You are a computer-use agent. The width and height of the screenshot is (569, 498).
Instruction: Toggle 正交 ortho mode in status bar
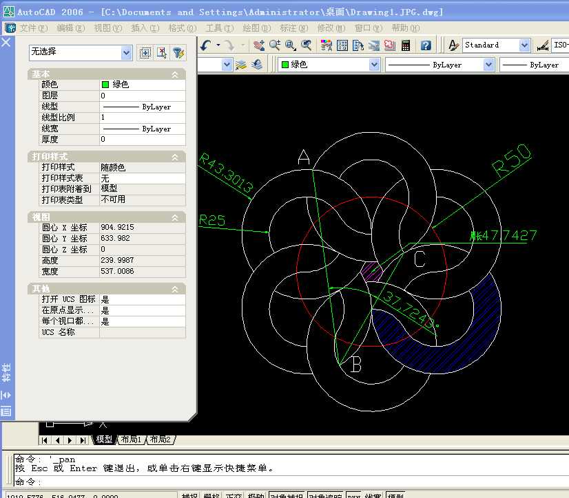pyautogui.click(x=234, y=495)
